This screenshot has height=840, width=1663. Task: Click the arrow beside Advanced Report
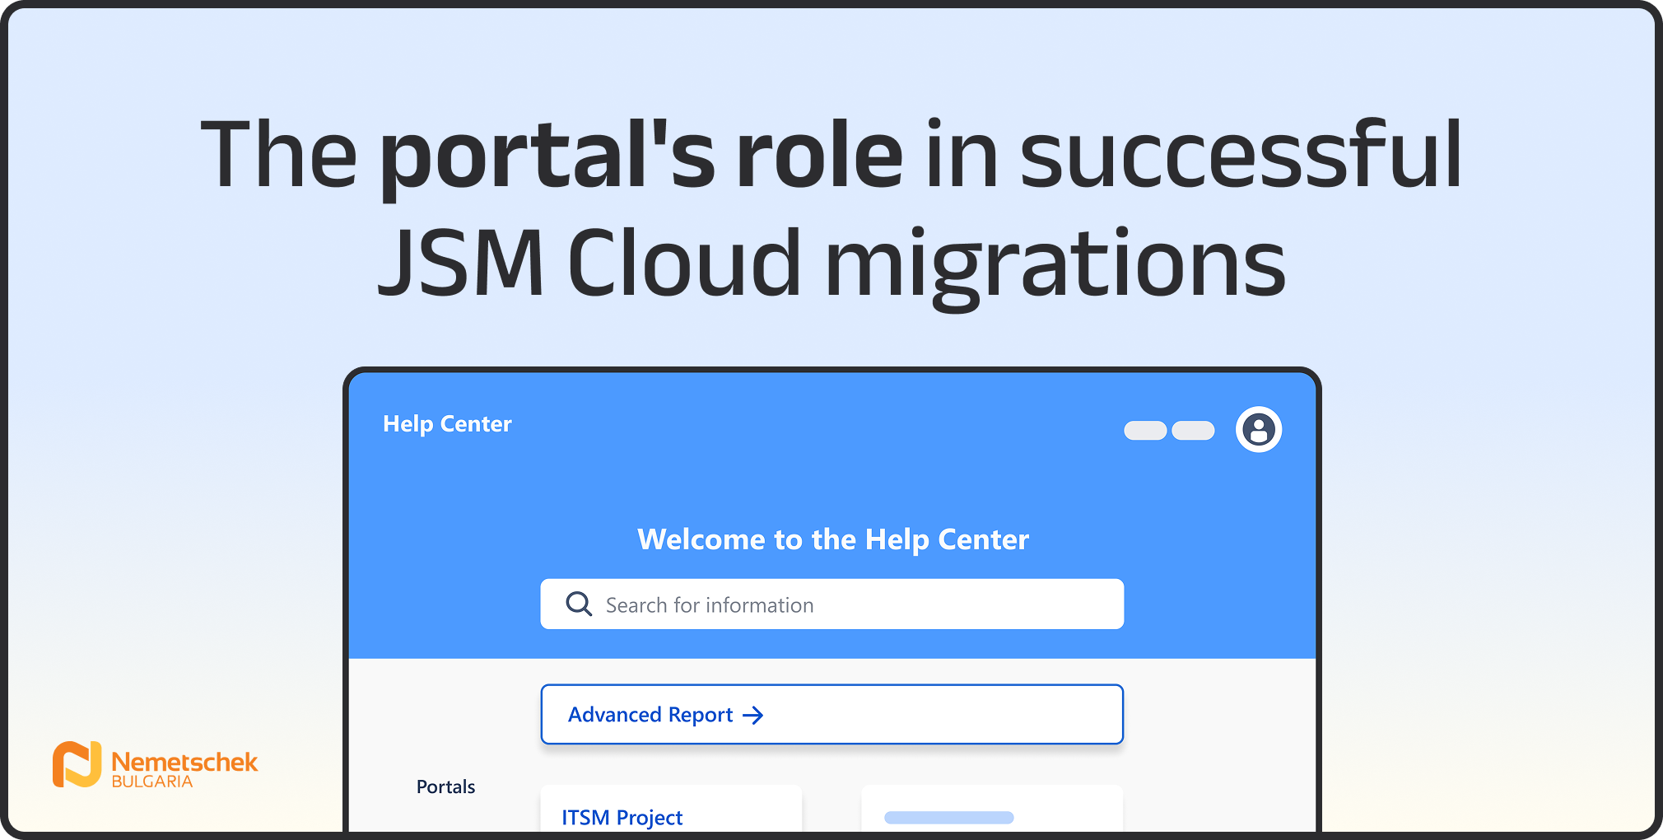[x=752, y=715]
